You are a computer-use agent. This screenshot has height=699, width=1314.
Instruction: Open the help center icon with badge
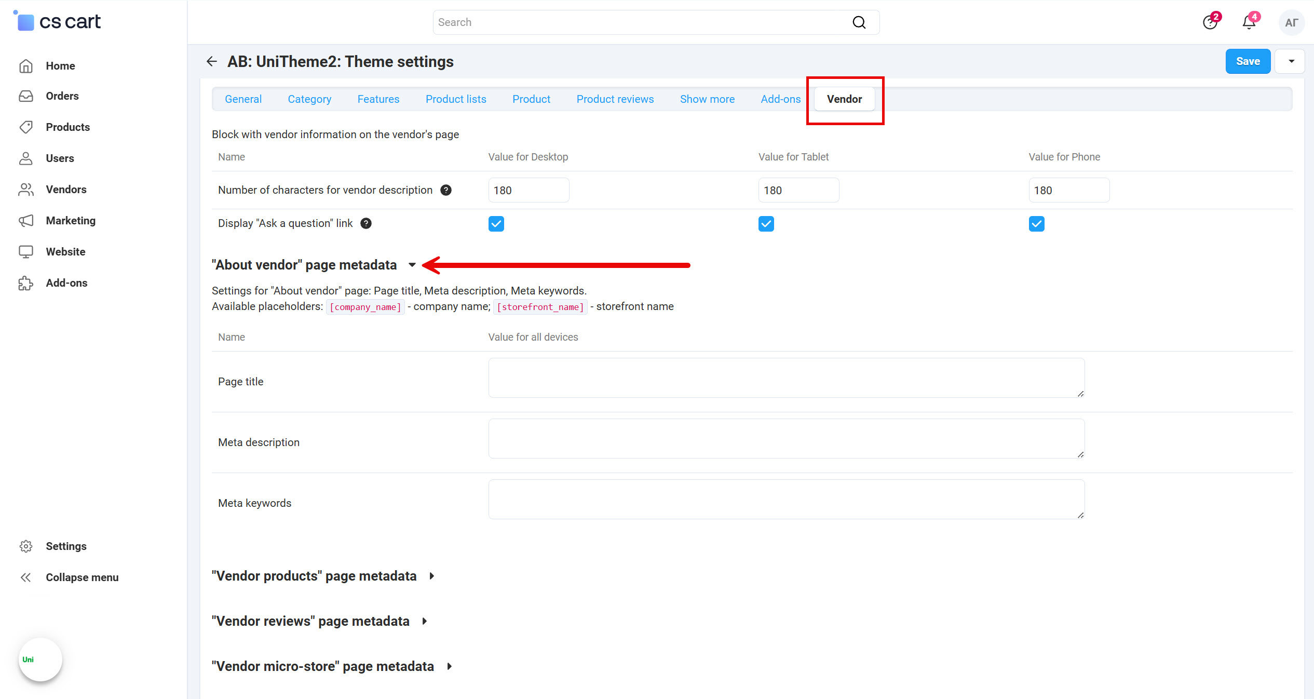coord(1210,22)
